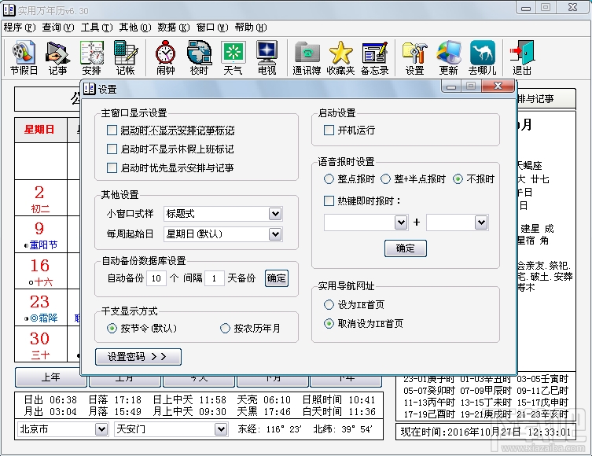Open the 闹钟 alarm clock icon
This screenshot has width=592, height=456.
[x=165, y=57]
